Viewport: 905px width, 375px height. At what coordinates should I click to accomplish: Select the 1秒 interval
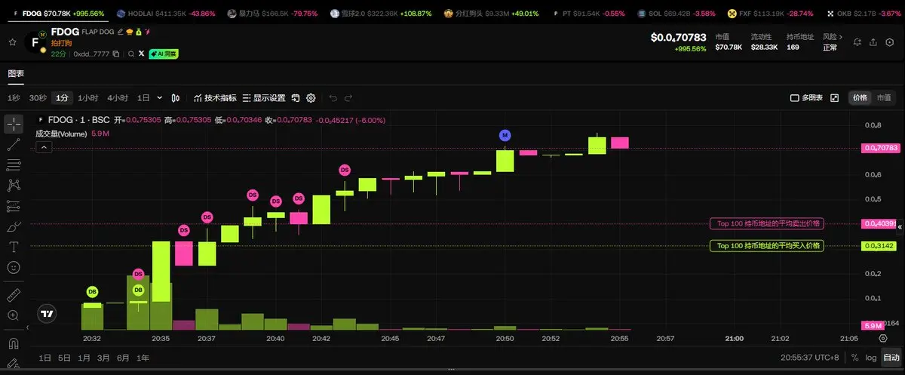(x=14, y=98)
